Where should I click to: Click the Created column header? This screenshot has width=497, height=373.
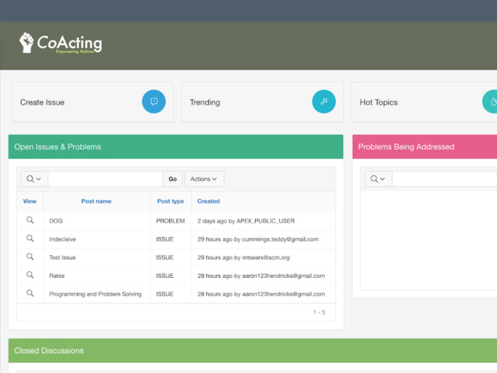click(209, 201)
